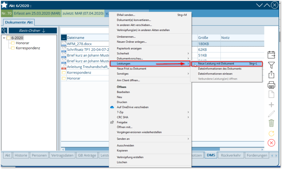This screenshot has width=282, height=169.
Task: Click the funnel filter icon in right toolbar
Action: pos(272,65)
